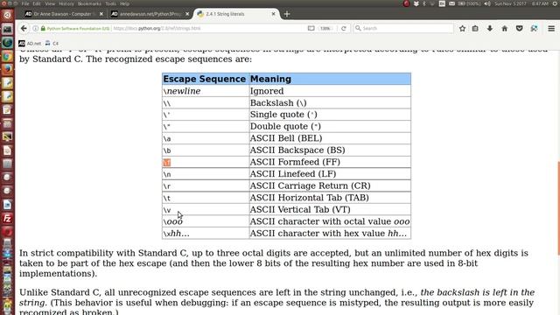
Task: Click 'Double quote' meaning cell
Action: pyautogui.click(x=330, y=126)
